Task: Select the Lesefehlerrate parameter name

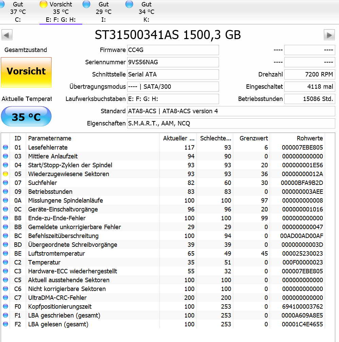Action: point(48,148)
